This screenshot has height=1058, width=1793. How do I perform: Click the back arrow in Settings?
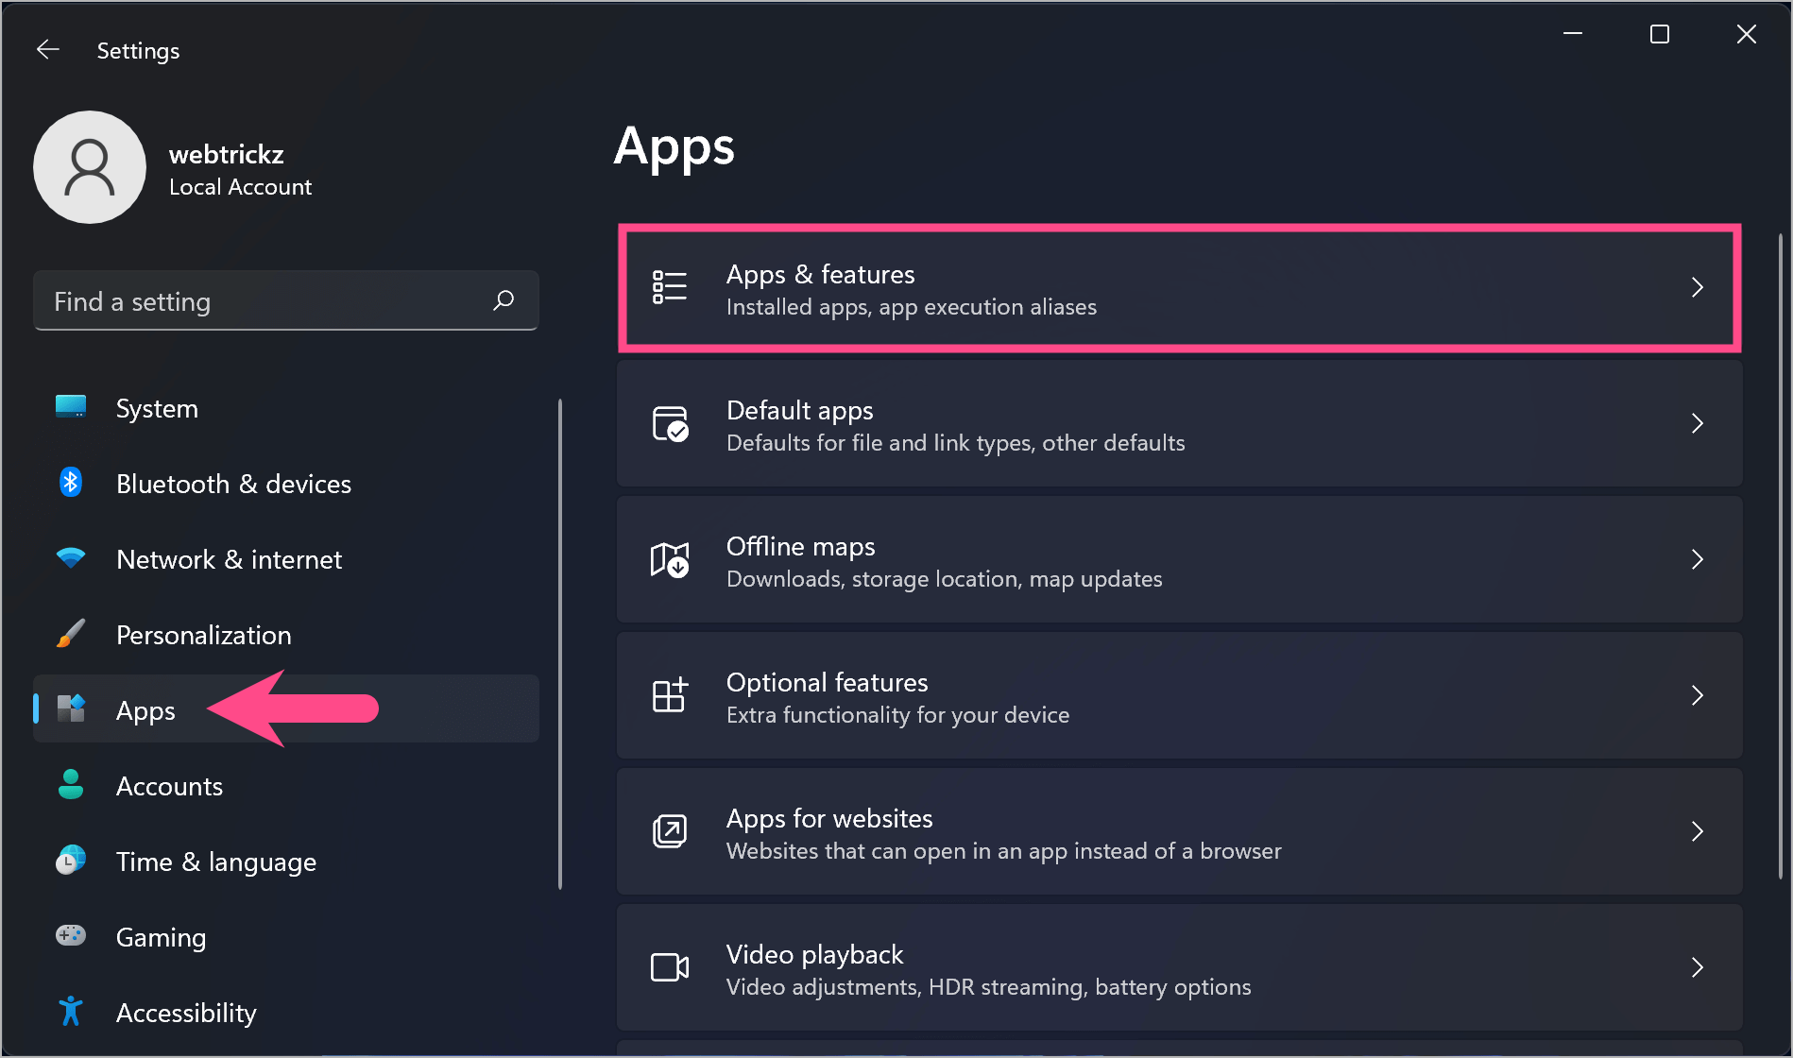point(47,50)
